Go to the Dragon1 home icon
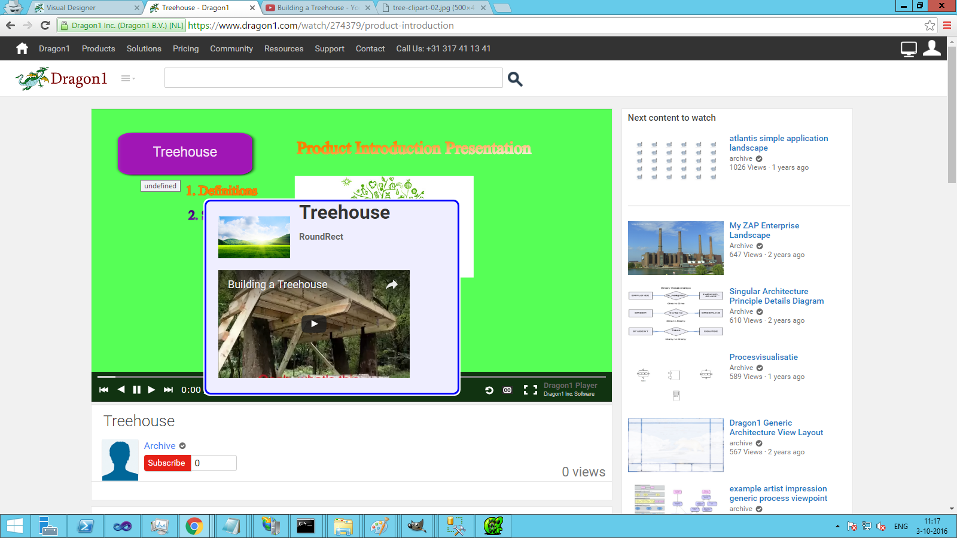The width and height of the screenshot is (957, 538). tap(22, 48)
